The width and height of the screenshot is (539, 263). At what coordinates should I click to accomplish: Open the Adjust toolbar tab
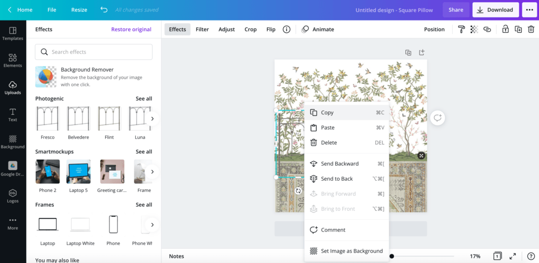tap(226, 30)
